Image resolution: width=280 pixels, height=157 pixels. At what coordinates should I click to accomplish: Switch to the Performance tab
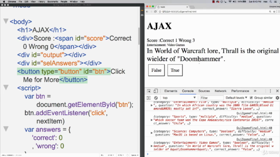[240, 91]
